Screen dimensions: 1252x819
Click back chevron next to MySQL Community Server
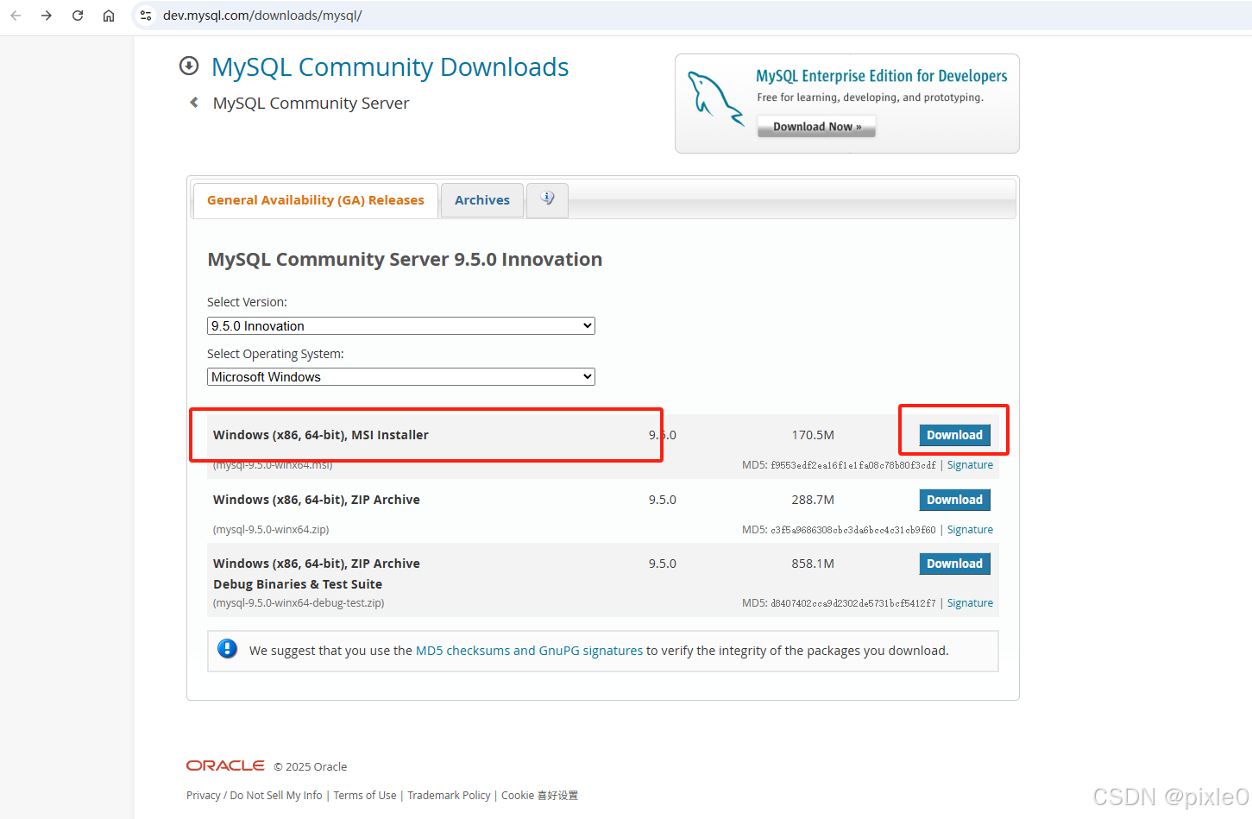194,102
